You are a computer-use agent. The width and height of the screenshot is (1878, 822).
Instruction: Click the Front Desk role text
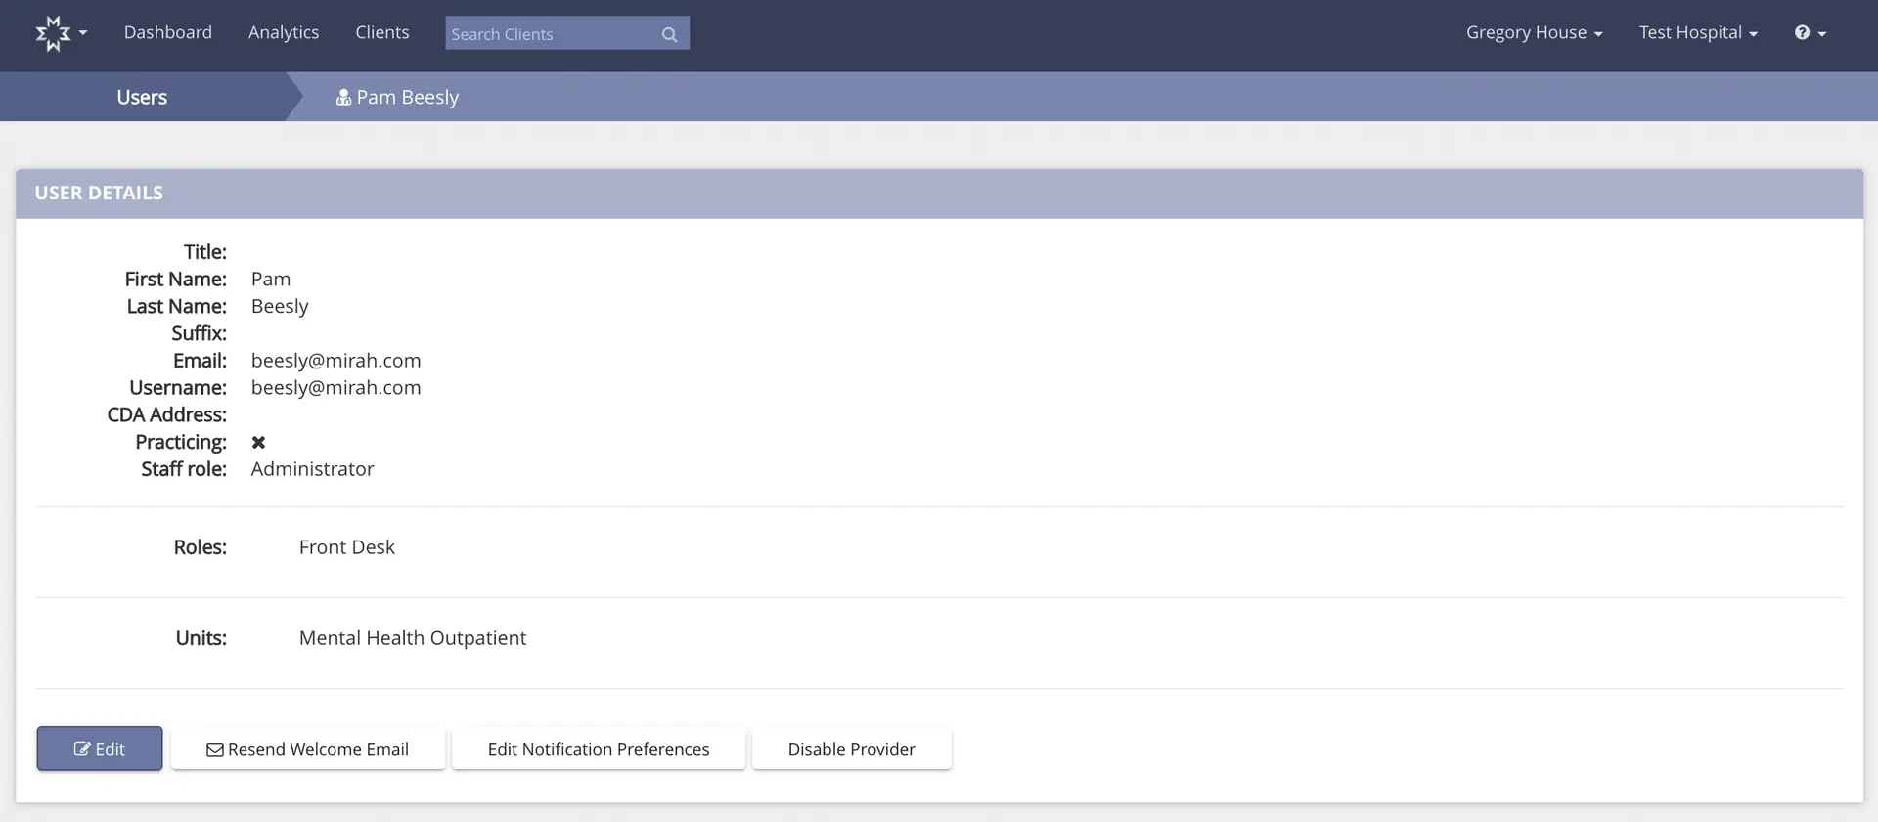[346, 547]
